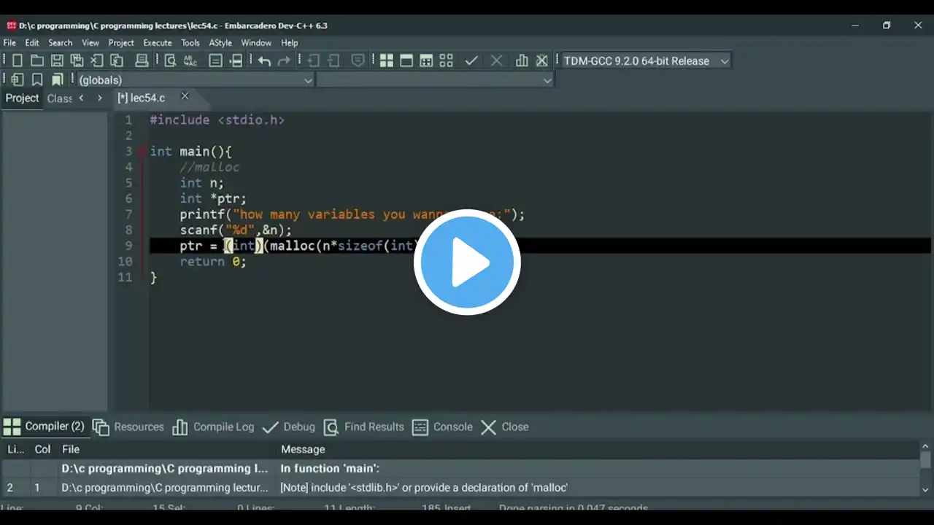Click the Toggle bookmark icon

pos(37,79)
